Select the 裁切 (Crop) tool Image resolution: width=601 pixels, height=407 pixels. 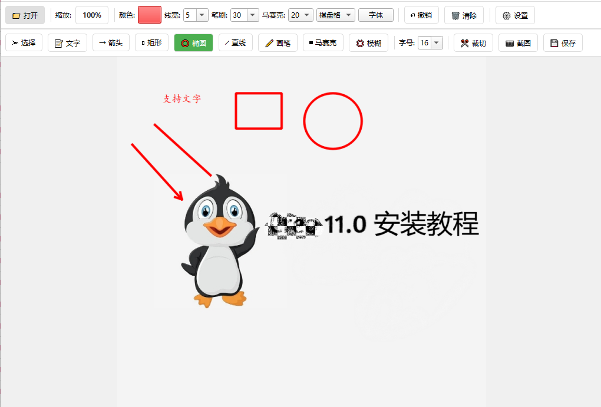coord(473,42)
